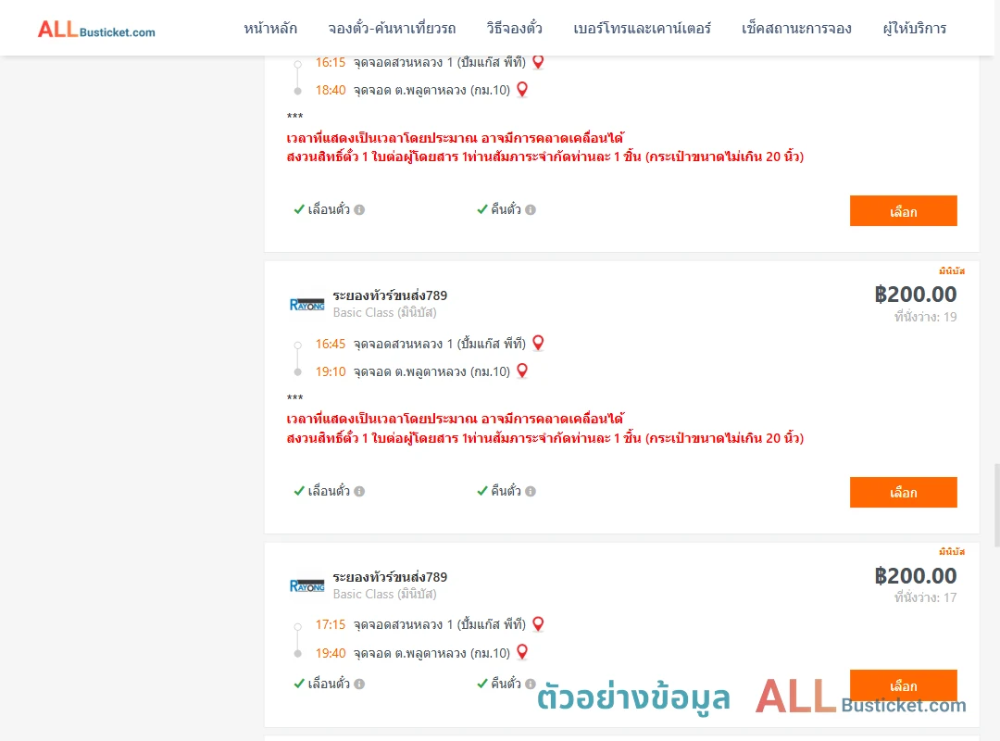Click the 19:40 arrival time

[x=331, y=653]
